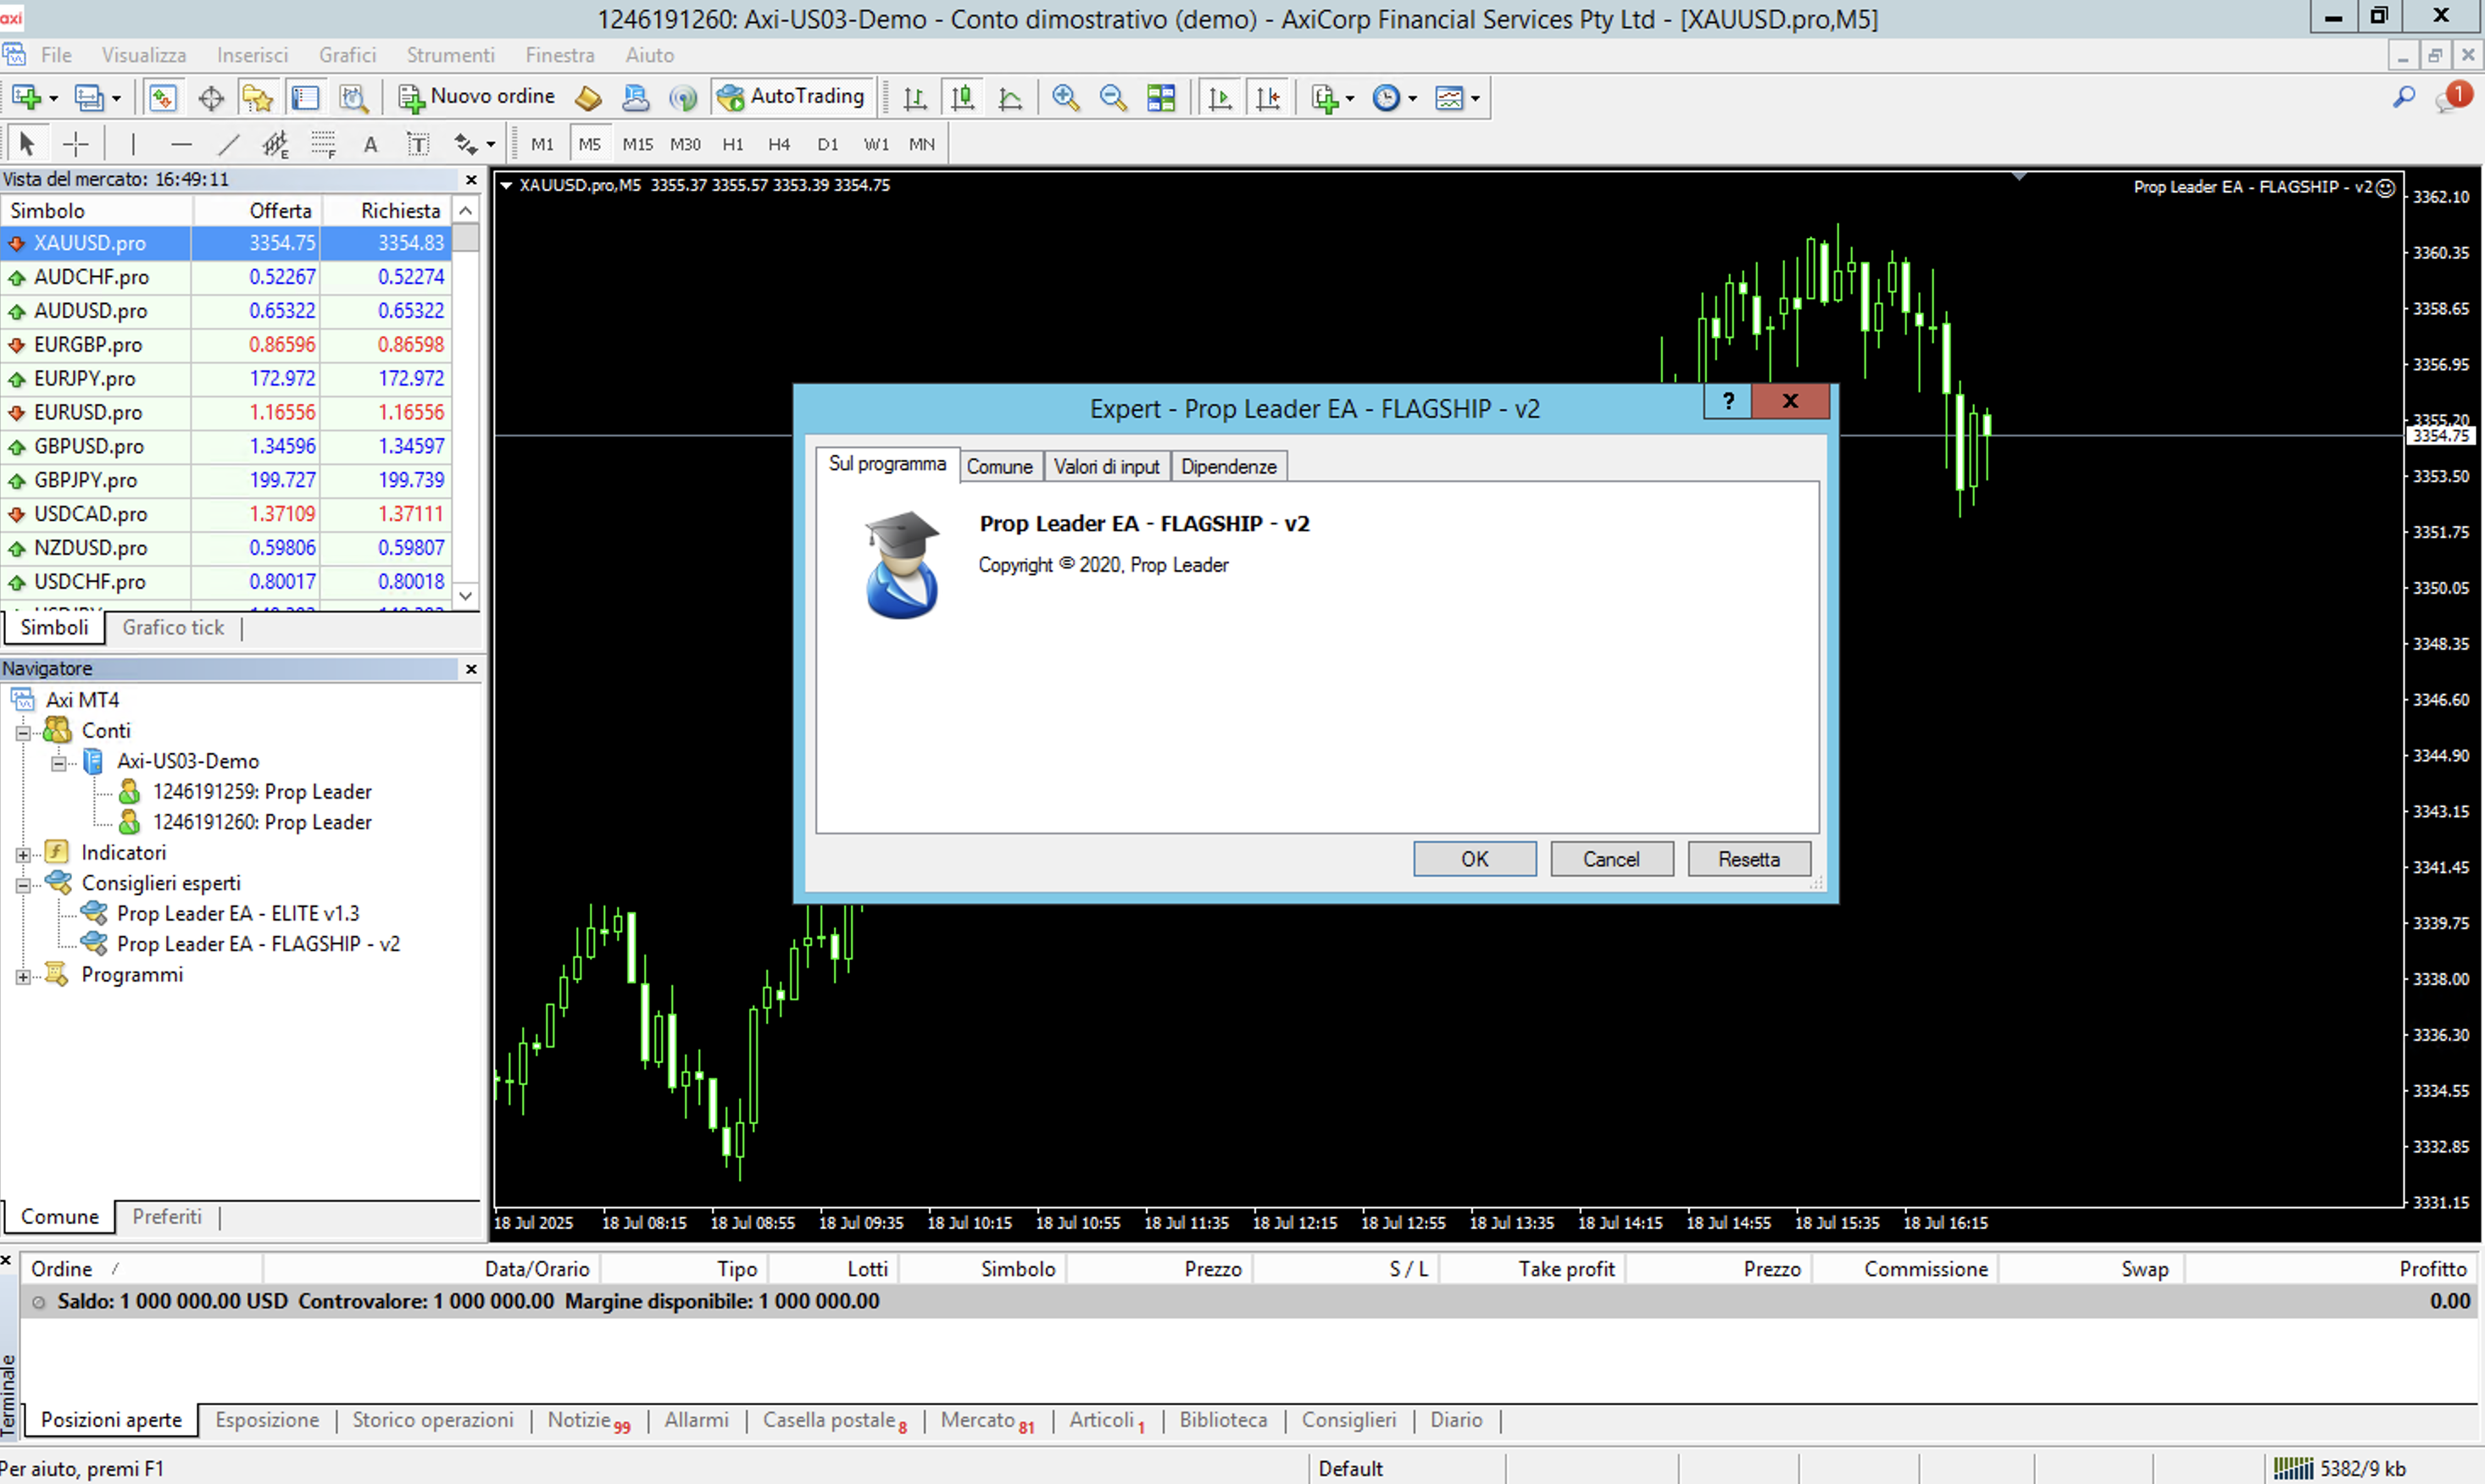The image size is (2485, 1484).
Task: Expand the Indicatori tree node
Action: tap(22, 854)
